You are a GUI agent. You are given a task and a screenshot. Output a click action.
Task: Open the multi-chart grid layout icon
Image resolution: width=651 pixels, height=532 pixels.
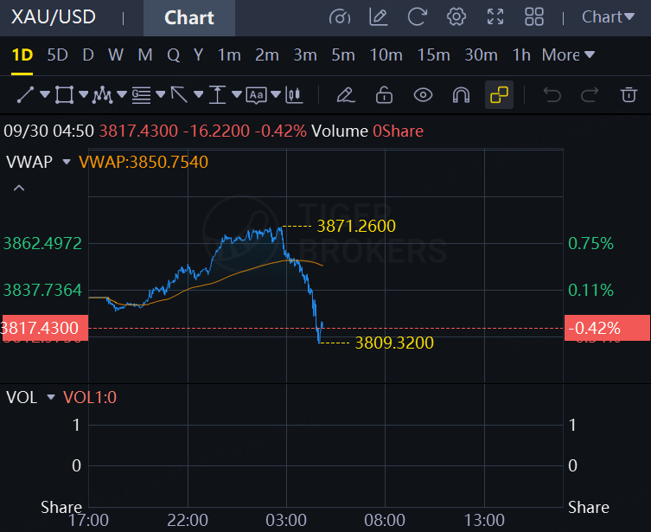[534, 17]
